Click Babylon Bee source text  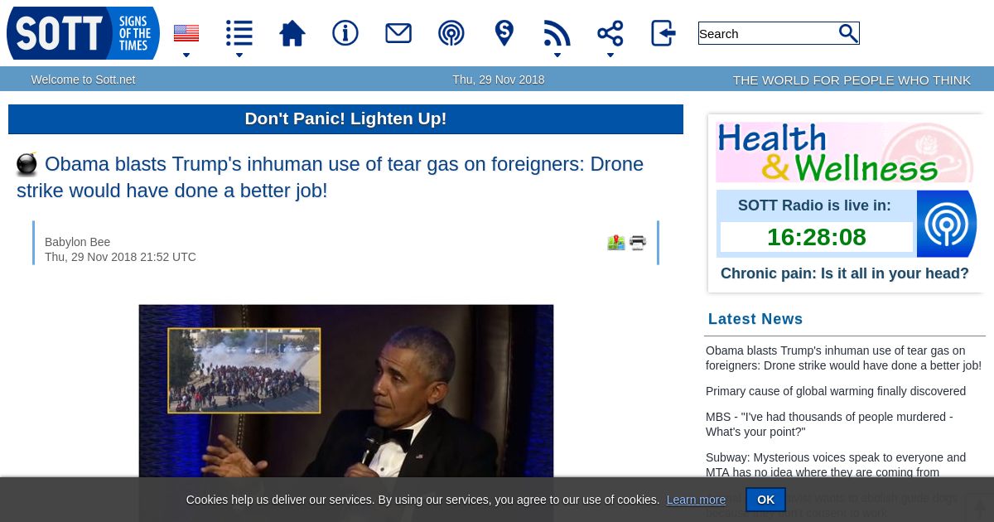point(77,242)
